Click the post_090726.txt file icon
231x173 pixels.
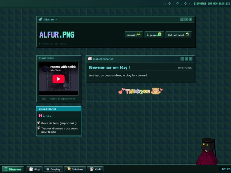coord(90,59)
